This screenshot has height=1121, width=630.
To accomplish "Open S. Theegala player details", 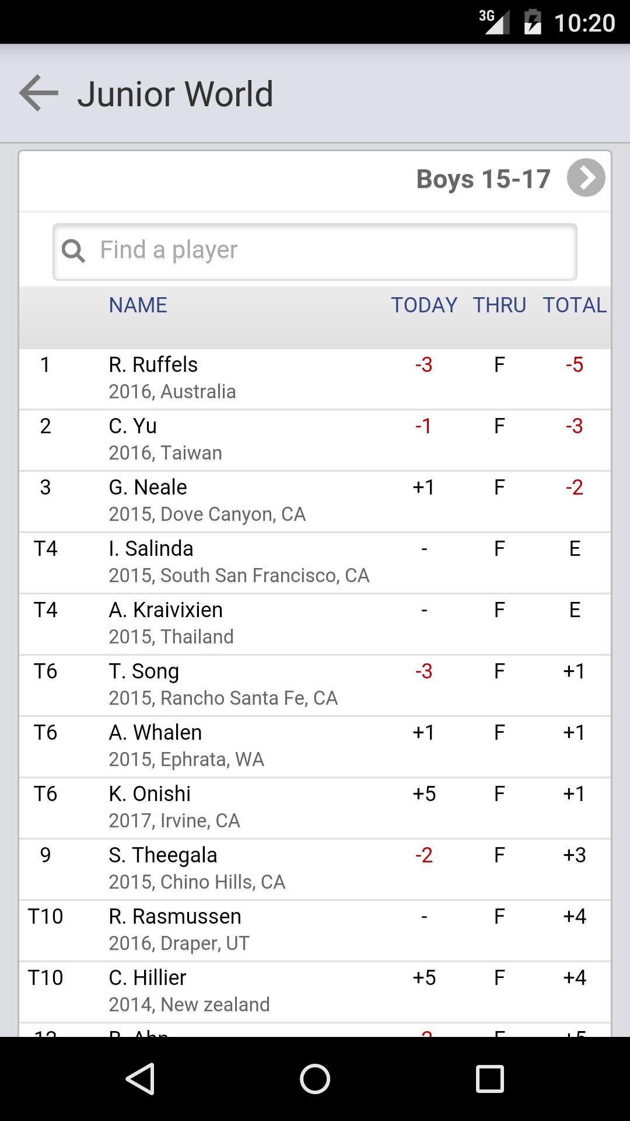I will [x=315, y=869].
